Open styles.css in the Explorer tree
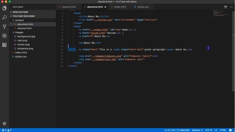235x132 pixels. pyautogui.click(x=21, y=56)
